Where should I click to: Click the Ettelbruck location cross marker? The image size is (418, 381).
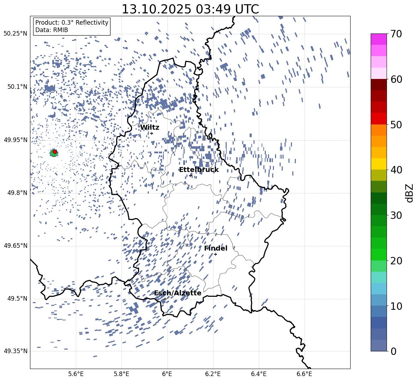coord(190,176)
